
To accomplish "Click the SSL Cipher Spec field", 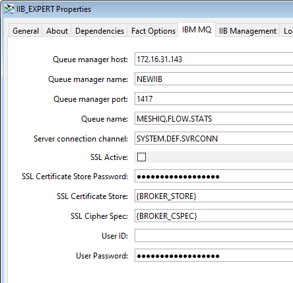I will (x=214, y=216).
